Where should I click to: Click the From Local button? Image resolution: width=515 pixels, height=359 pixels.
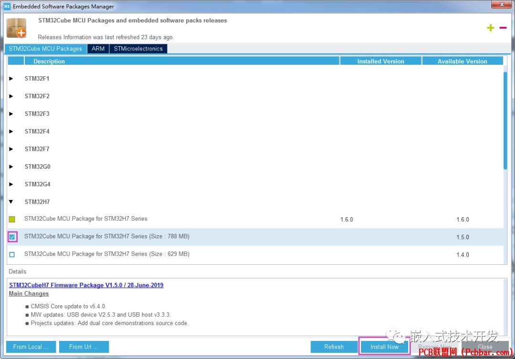click(31, 347)
